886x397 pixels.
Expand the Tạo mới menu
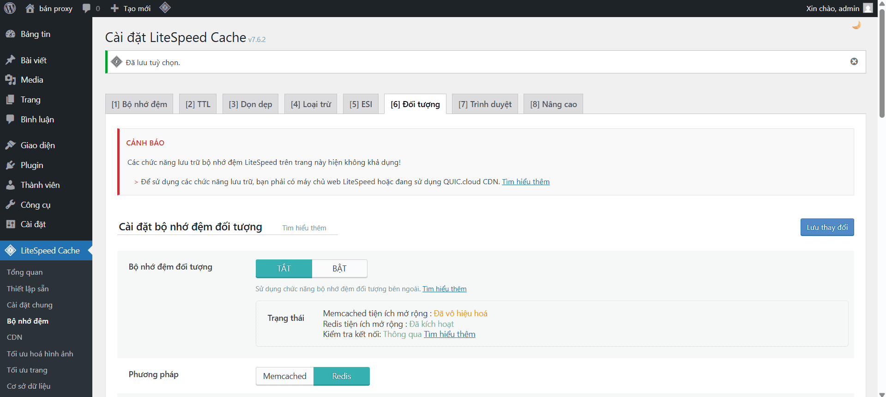[131, 8]
